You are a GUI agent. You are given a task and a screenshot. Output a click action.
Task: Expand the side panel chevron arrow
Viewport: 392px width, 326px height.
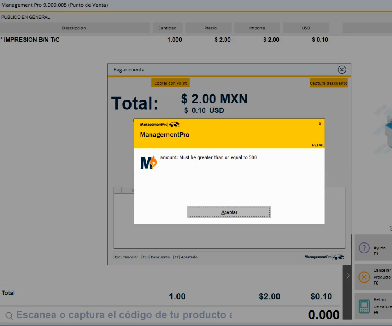[x=348, y=276]
